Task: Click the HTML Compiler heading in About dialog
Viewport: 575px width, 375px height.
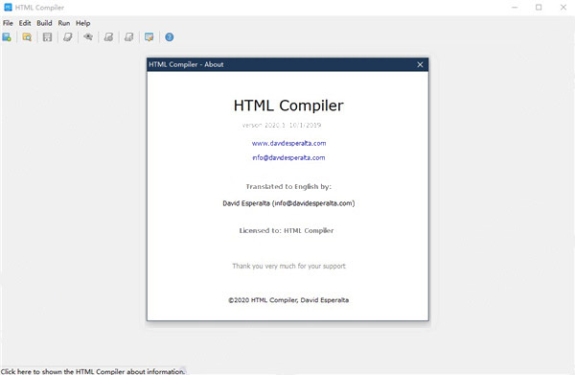Action: [288, 105]
